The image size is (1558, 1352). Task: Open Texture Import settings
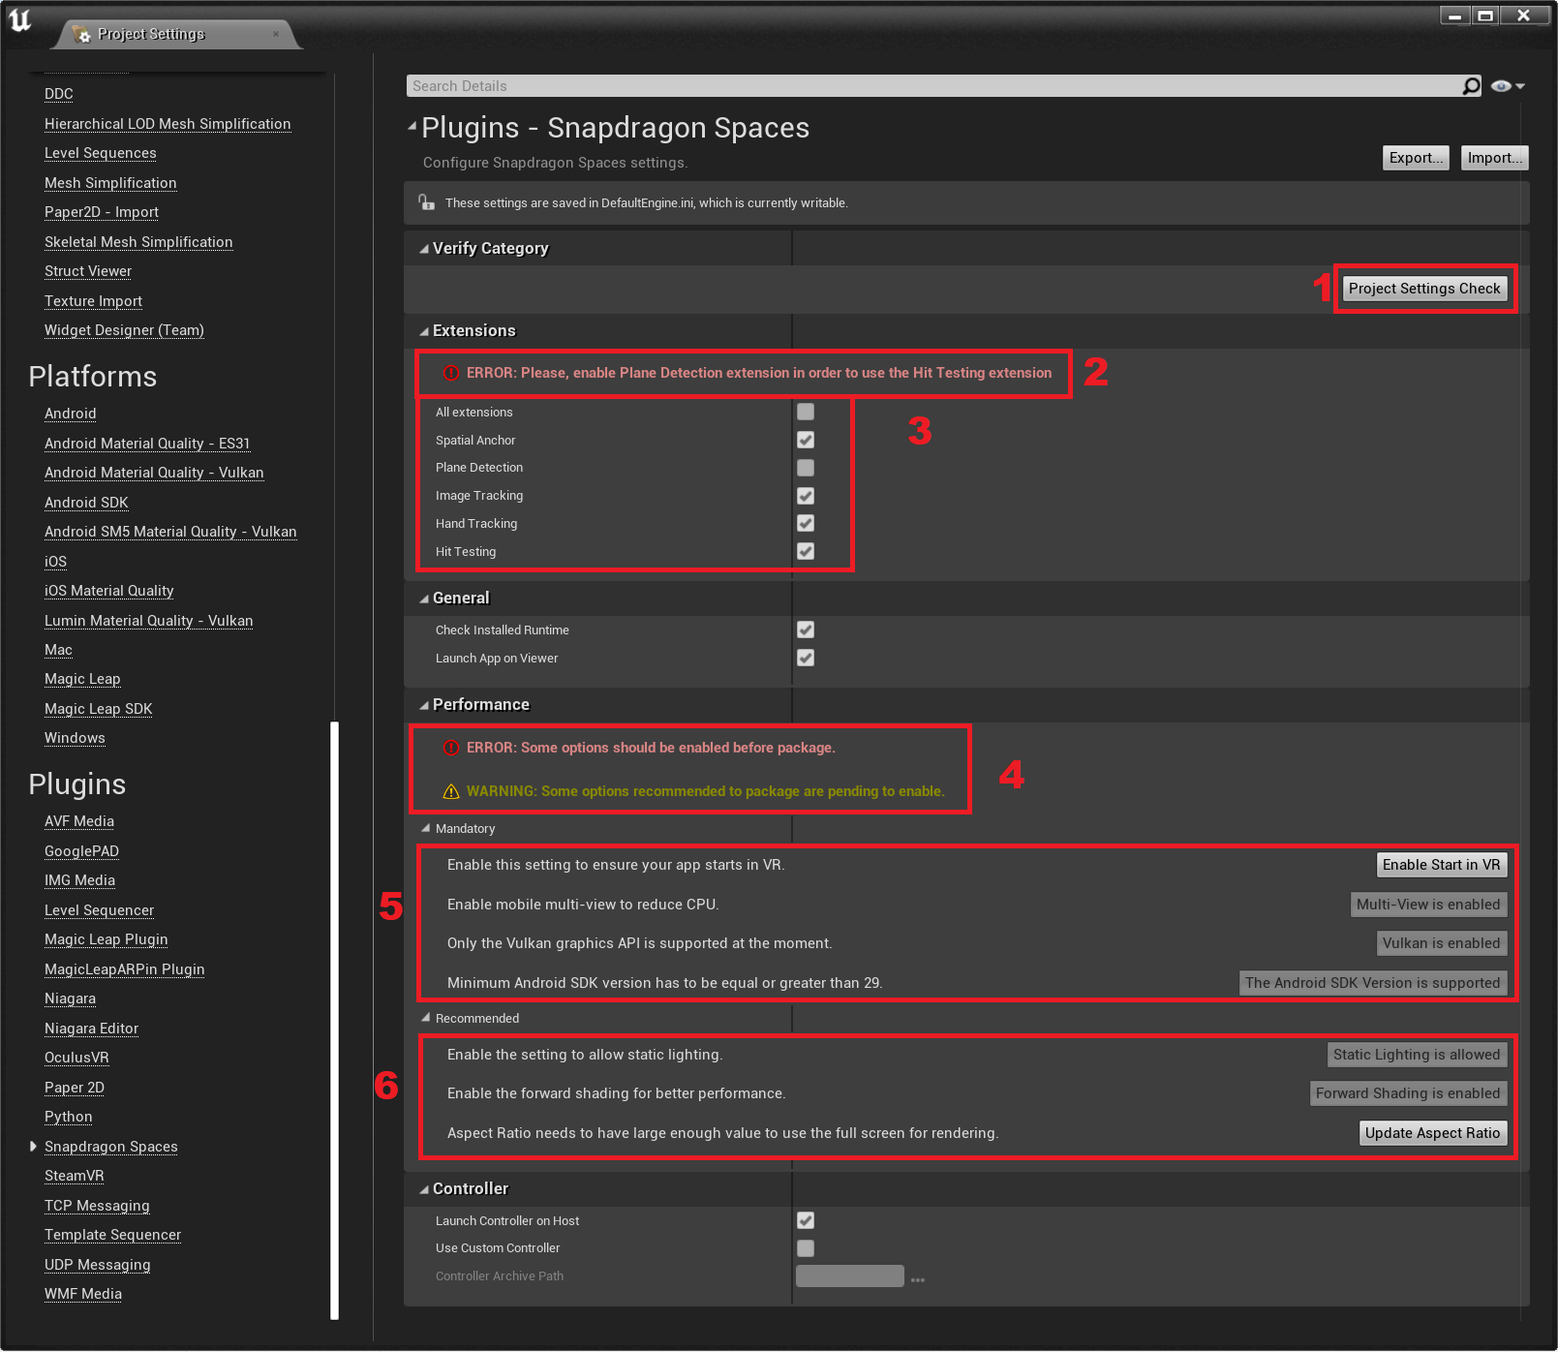tap(94, 301)
